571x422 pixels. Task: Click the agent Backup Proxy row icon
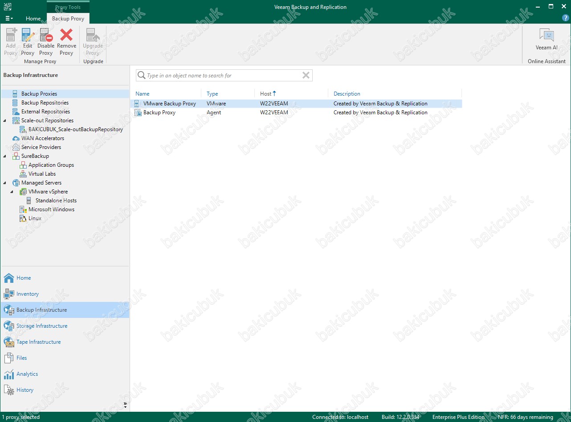138,113
